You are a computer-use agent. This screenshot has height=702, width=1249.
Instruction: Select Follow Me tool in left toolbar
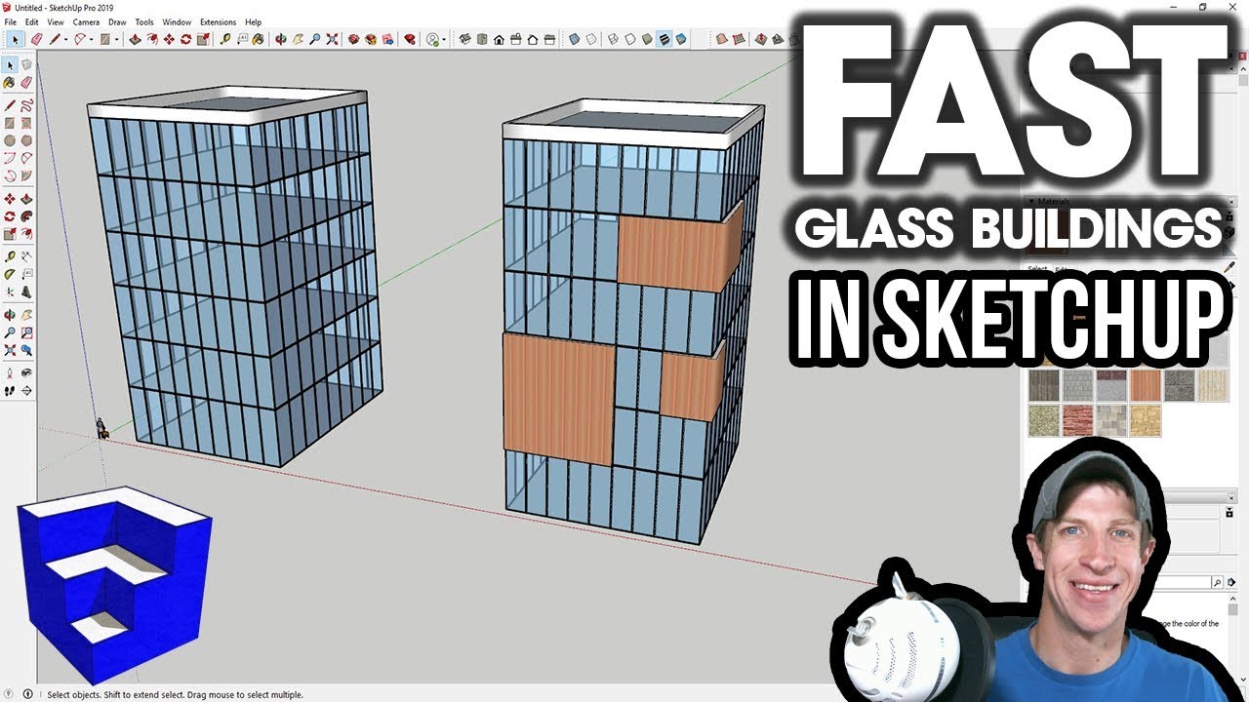coord(27,215)
